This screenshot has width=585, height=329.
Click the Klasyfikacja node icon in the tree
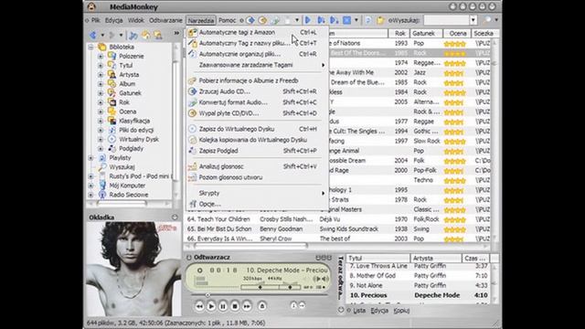tap(112, 121)
